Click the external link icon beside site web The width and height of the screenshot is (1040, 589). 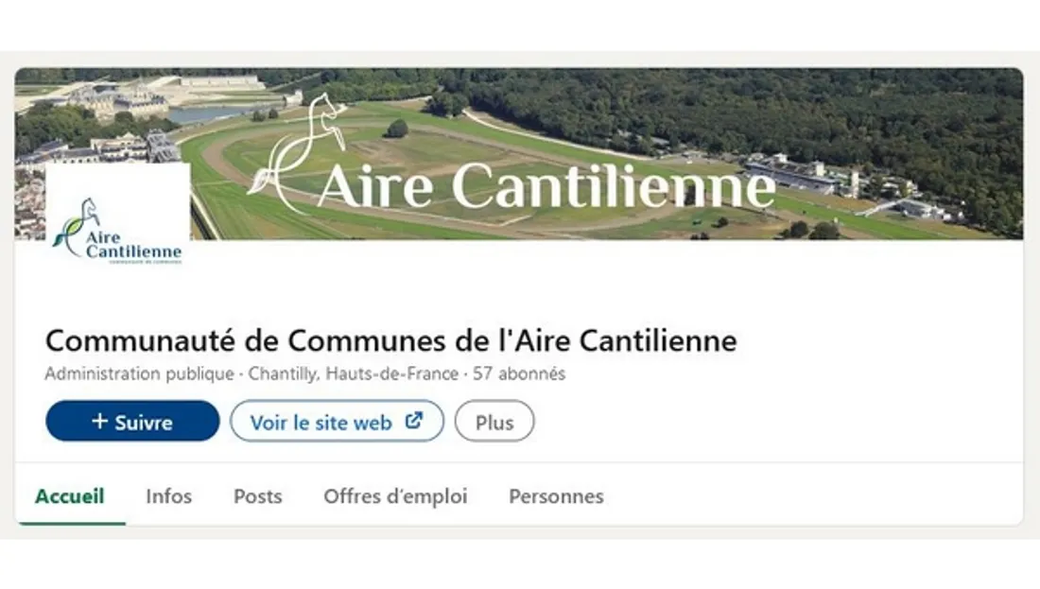[x=414, y=421]
